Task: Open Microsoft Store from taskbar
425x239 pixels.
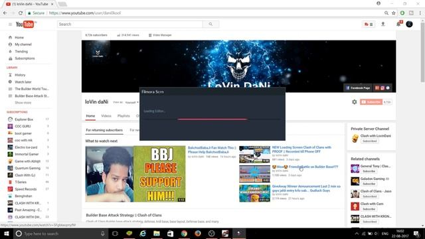Action: pyautogui.click(x=170, y=233)
